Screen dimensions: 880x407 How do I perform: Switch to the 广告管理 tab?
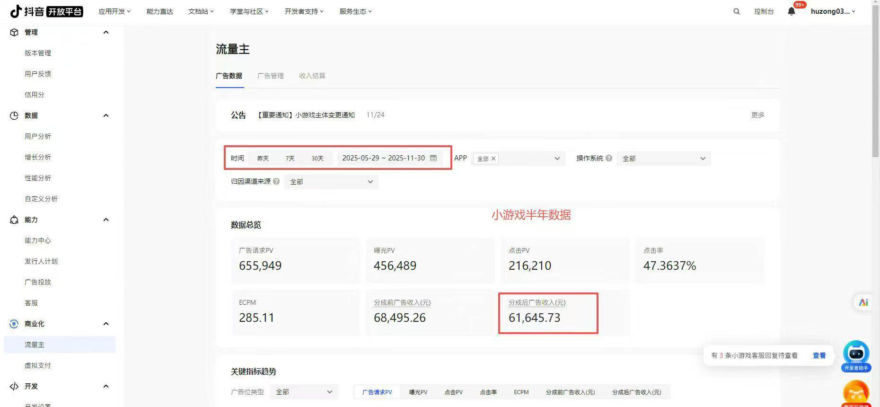(x=271, y=76)
